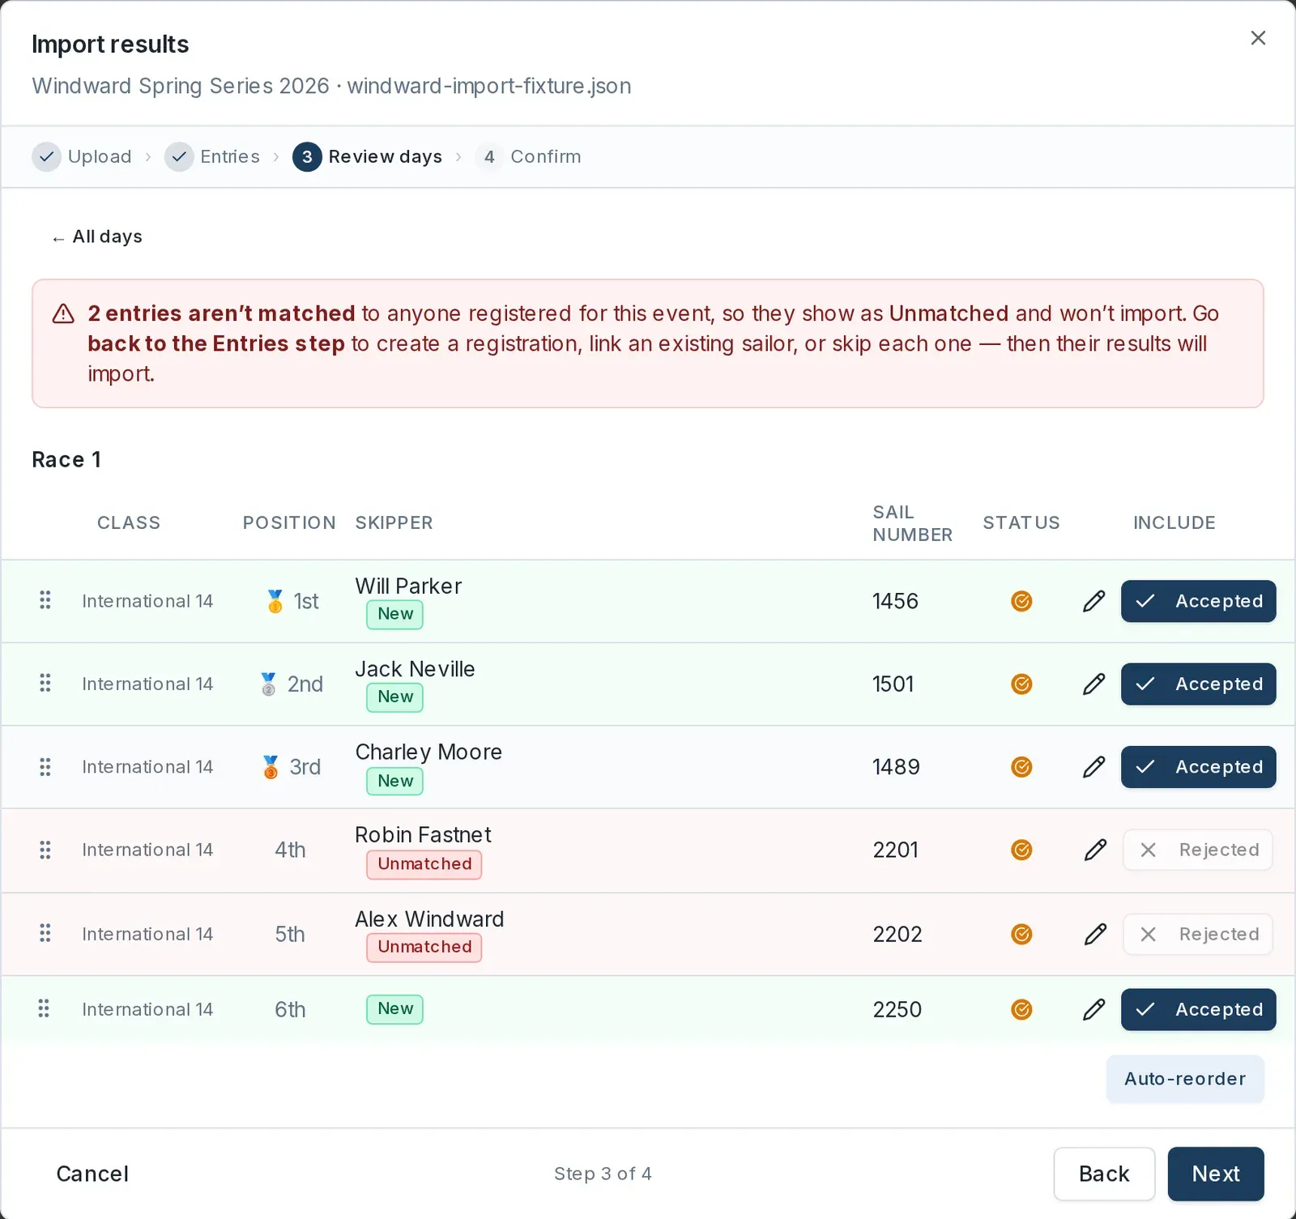
Task: Edit sail 2250 result with pencil icon
Action: tap(1093, 1009)
